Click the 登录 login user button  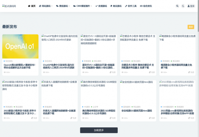click(x=191, y=6)
